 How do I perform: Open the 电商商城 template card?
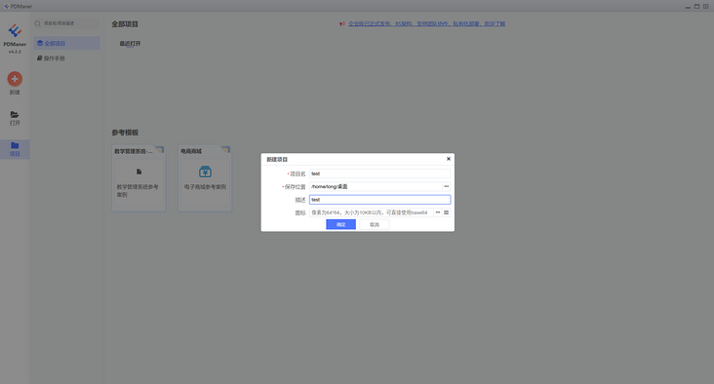pyautogui.click(x=205, y=178)
